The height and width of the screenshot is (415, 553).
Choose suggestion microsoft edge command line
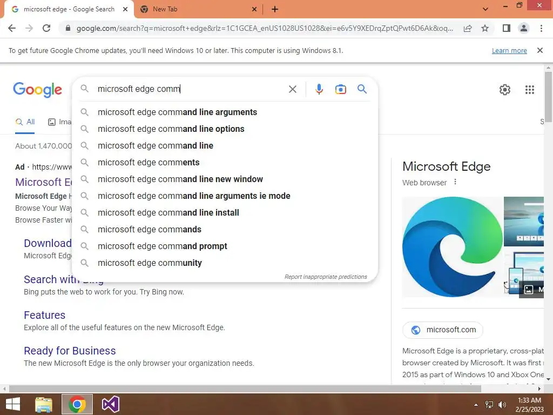coord(225,146)
